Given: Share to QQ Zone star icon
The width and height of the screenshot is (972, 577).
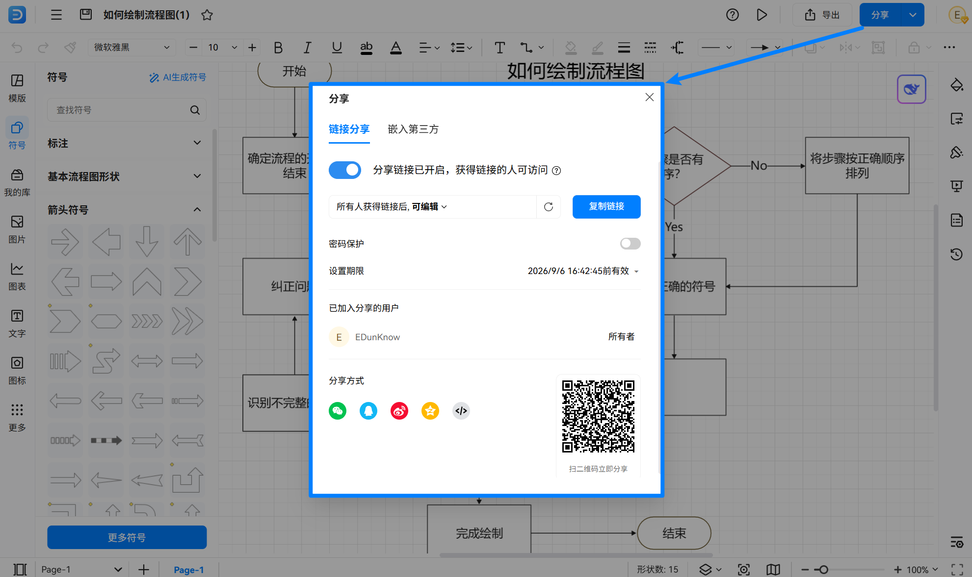Looking at the screenshot, I should point(430,411).
